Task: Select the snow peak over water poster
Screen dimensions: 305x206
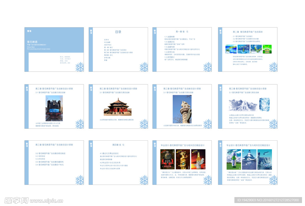Action: pos(249,159)
